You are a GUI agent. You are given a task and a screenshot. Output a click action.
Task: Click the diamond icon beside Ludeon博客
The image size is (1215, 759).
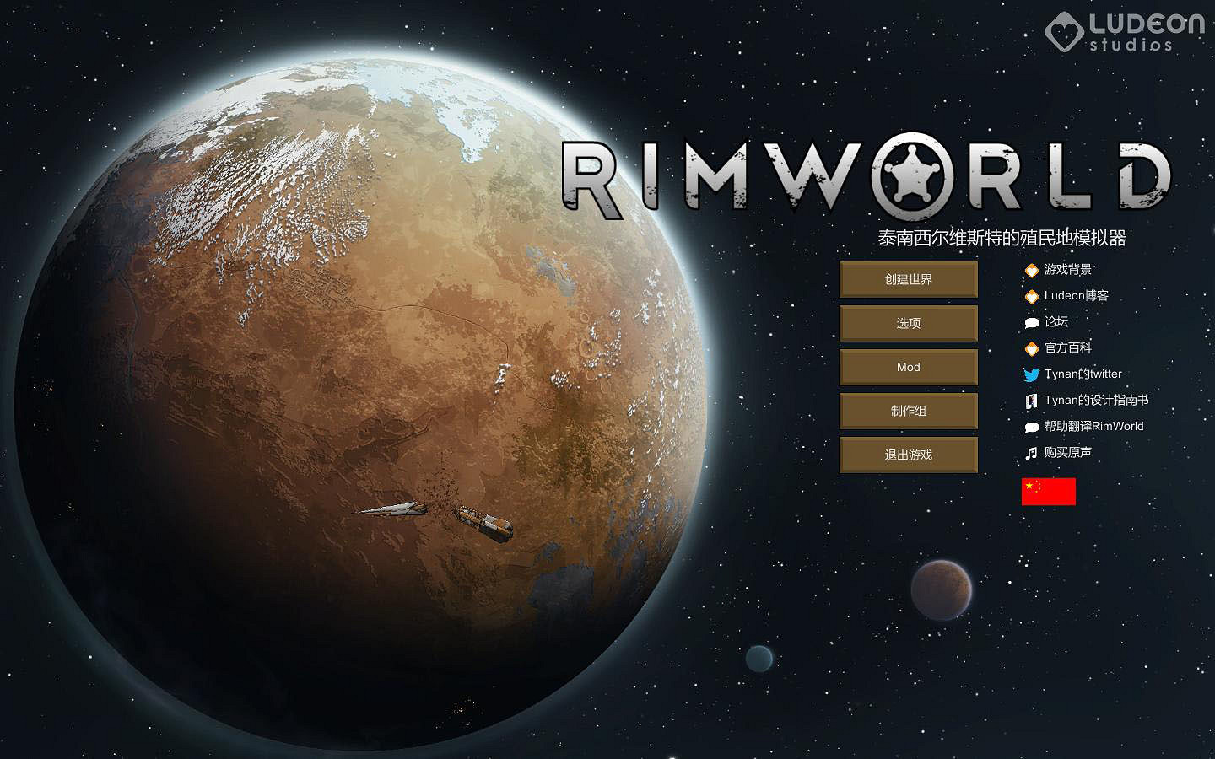pyautogui.click(x=1031, y=296)
